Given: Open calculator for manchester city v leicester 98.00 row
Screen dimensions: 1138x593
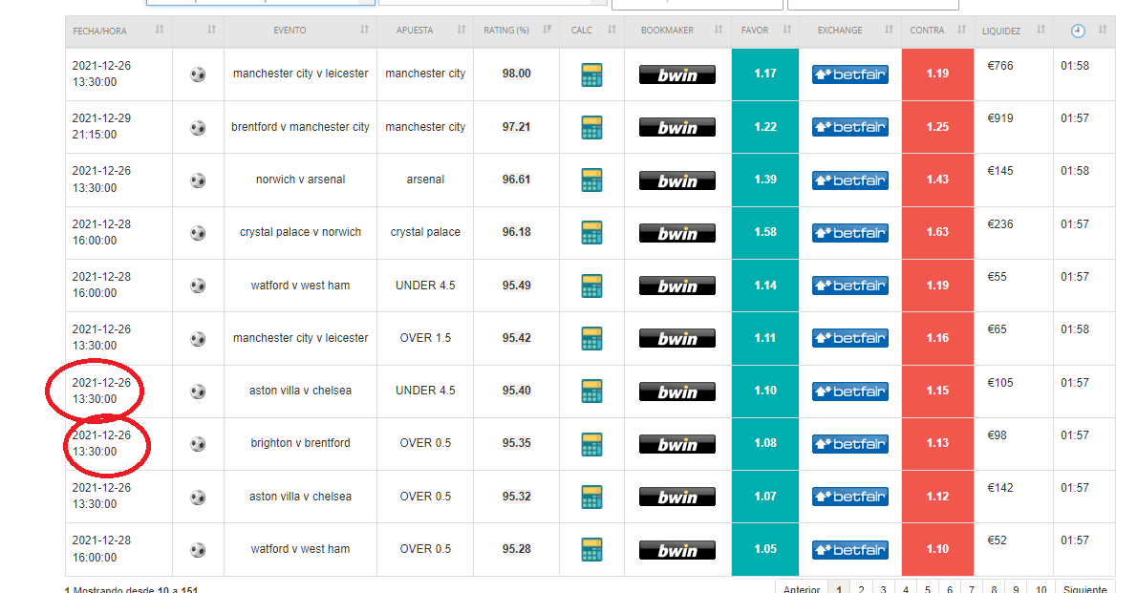Looking at the screenshot, I should [x=591, y=74].
